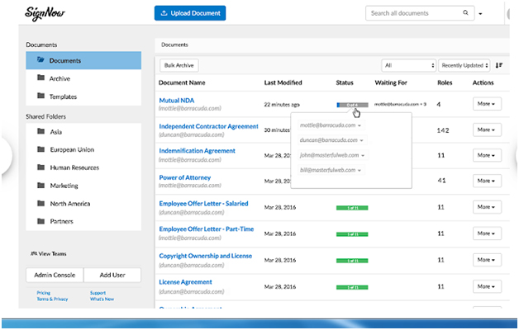Click the Partners folder icon
Viewport: 519px width, 330px height.
40,221
